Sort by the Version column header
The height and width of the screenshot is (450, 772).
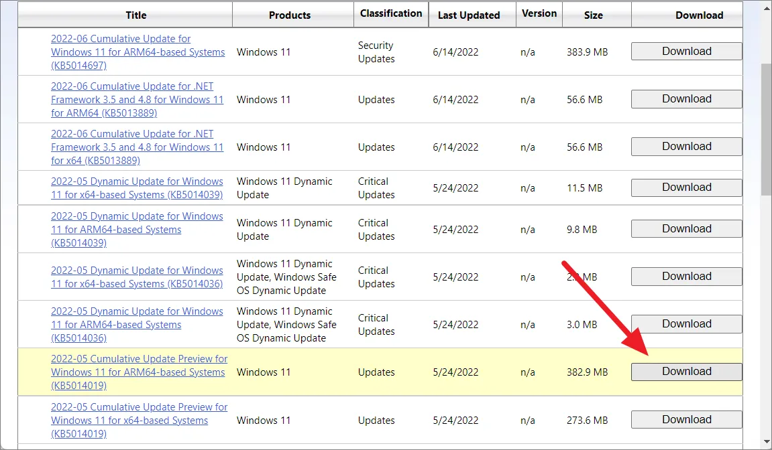(539, 13)
